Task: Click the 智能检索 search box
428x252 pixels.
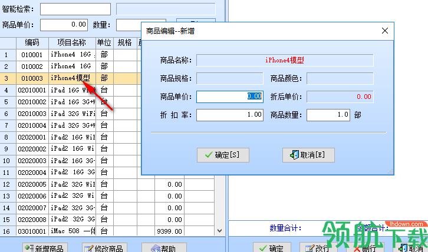Action: coord(75,9)
